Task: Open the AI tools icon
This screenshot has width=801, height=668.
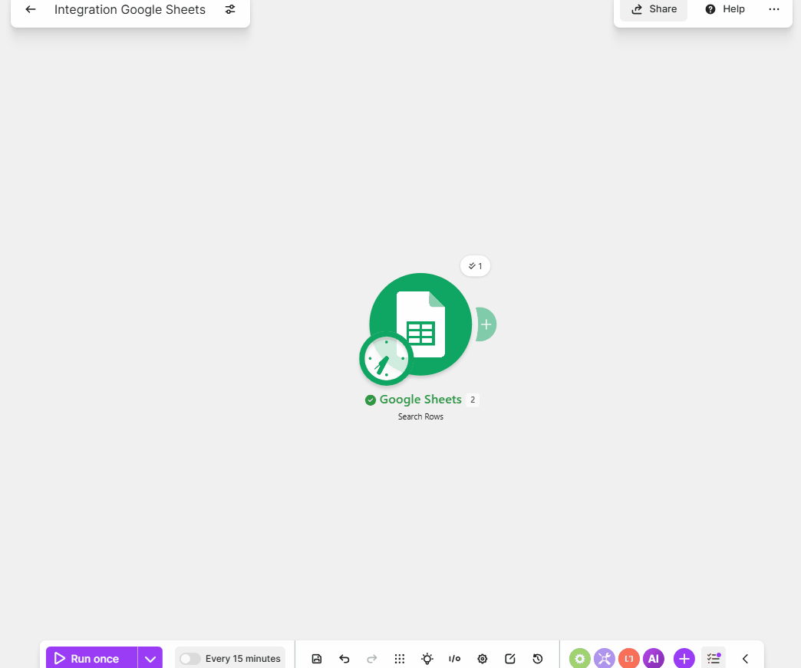Action: 654,658
